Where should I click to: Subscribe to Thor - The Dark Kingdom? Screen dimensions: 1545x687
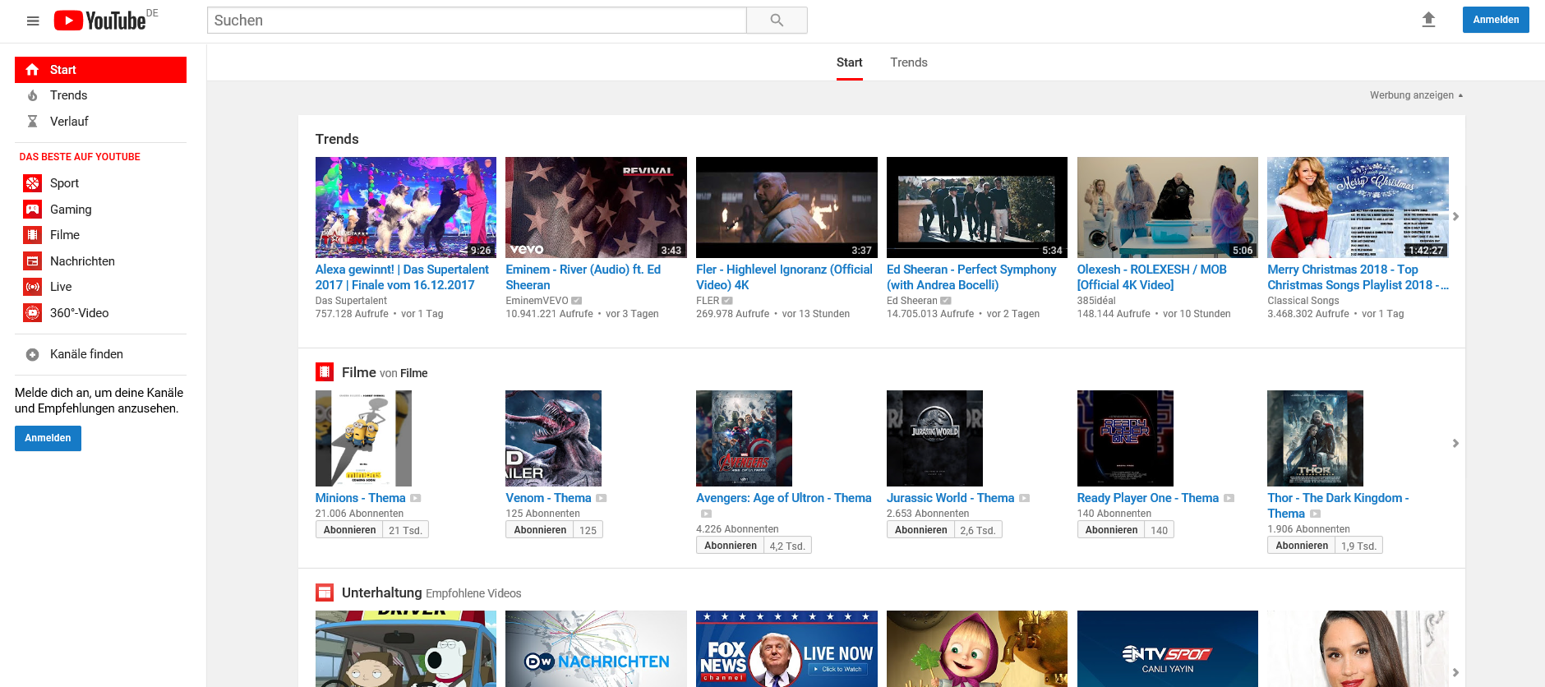click(1302, 546)
